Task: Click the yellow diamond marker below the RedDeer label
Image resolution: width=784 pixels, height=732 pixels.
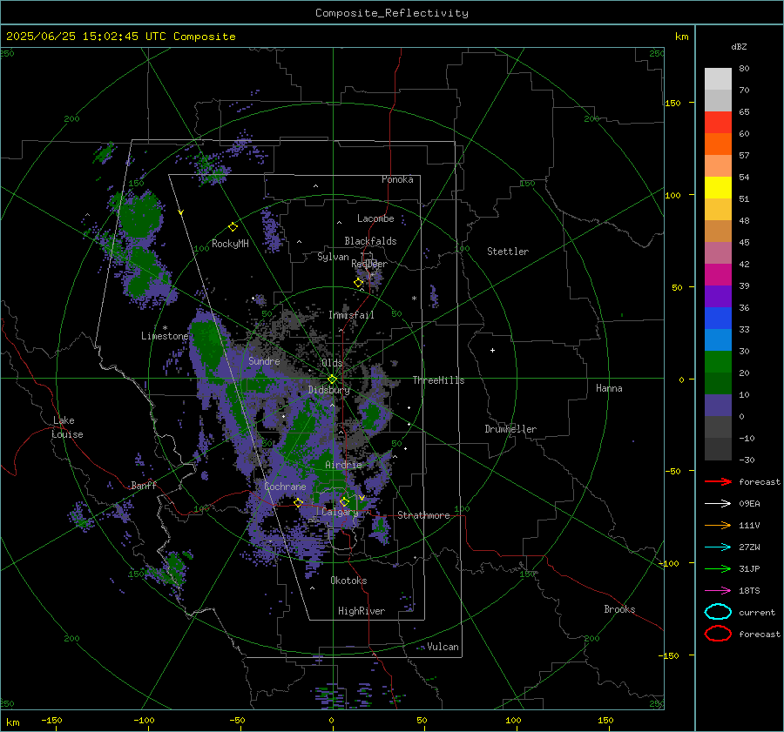Action: coord(359,283)
